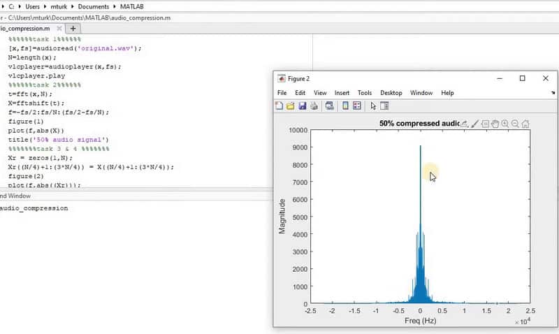Open the Tools menu in Figure 2
This screenshot has width=559, height=334.
pyautogui.click(x=364, y=93)
